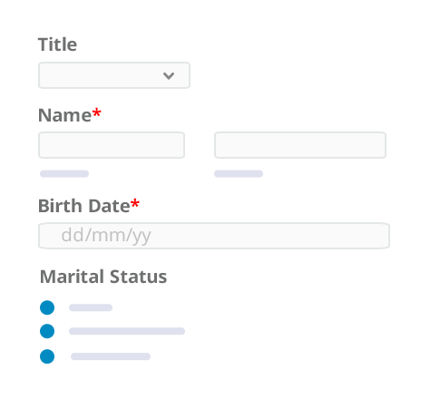Click the shortest Marital Status option label
This screenshot has width=430, height=409.
pyautogui.click(x=91, y=307)
